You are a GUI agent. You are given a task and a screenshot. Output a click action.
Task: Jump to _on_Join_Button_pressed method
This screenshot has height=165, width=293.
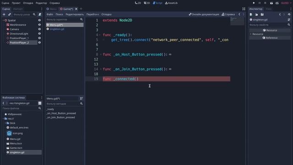(x=60, y=117)
